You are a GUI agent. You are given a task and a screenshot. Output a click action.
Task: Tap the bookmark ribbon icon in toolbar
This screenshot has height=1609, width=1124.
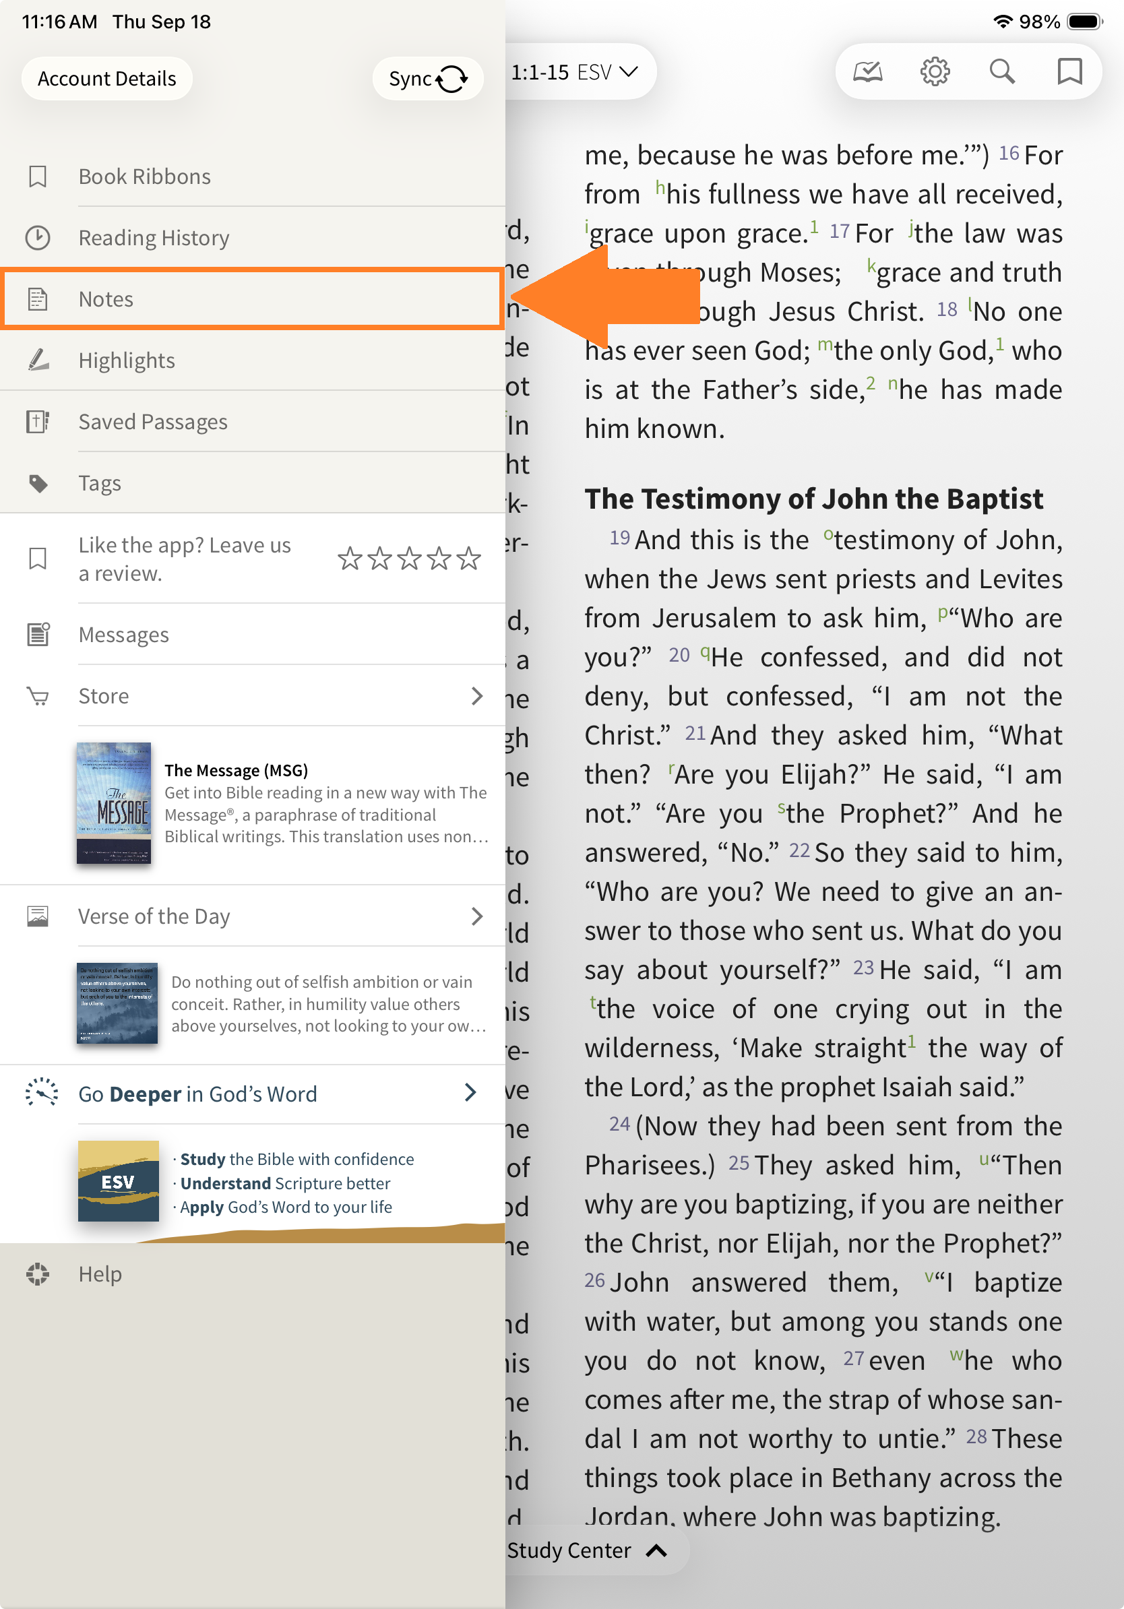pyautogui.click(x=1069, y=71)
